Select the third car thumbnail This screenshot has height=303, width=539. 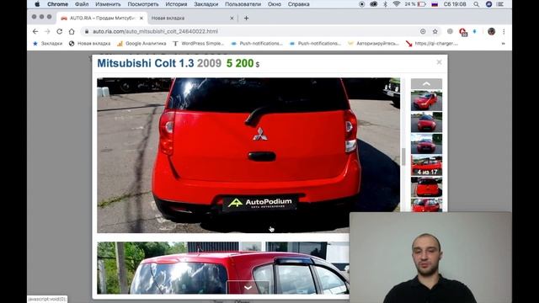tap(426, 144)
